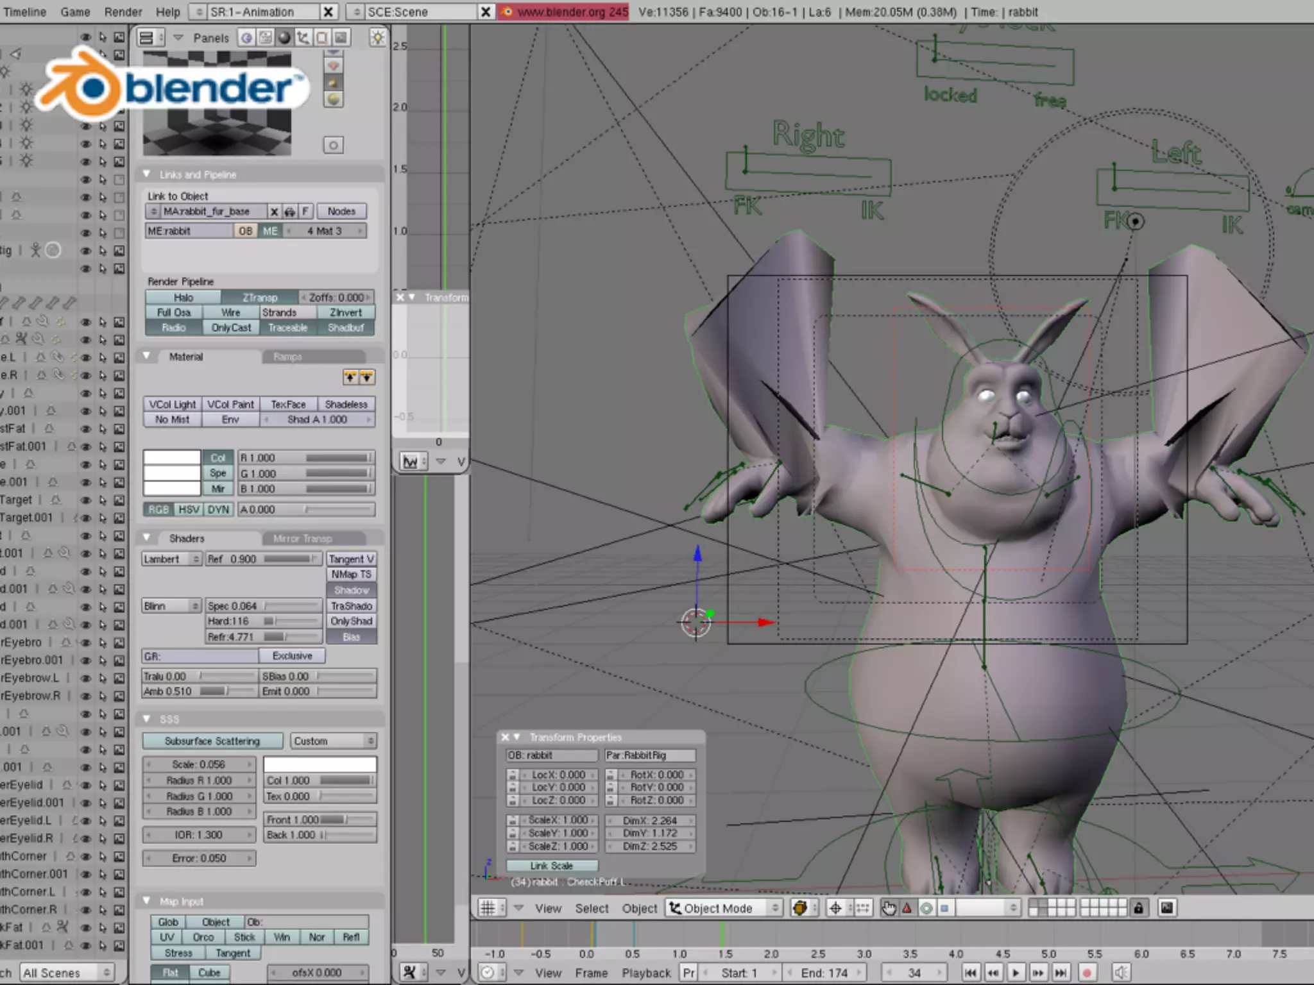Open timeline Playback menu
Screen dimensions: 1314x985
646,973
